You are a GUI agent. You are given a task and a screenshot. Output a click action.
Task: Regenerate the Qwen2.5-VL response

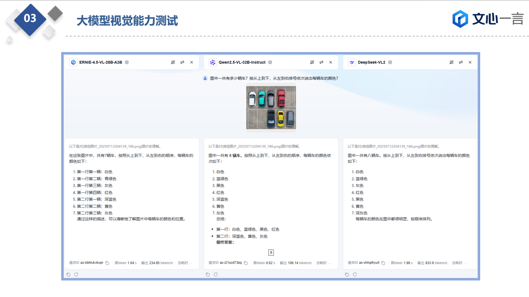[x=216, y=274]
